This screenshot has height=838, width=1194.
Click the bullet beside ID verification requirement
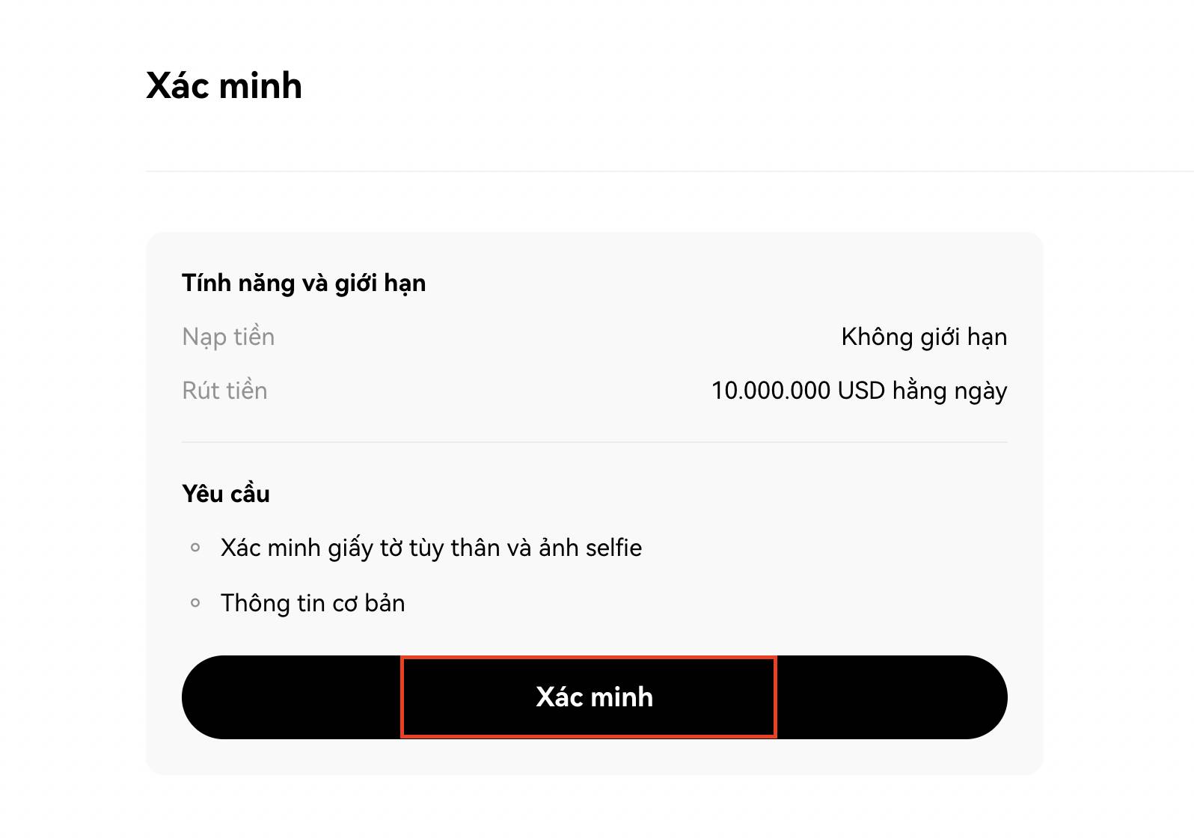pyautogui.click(x=195, y=548)
